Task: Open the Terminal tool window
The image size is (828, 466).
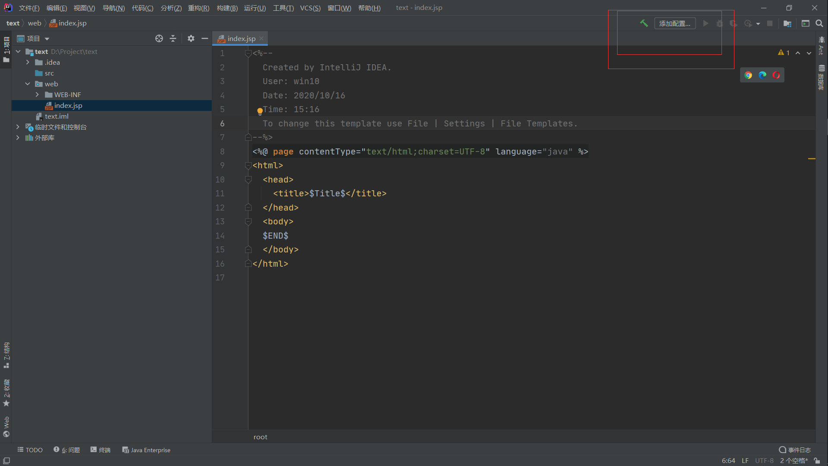Action: (100, 450)
